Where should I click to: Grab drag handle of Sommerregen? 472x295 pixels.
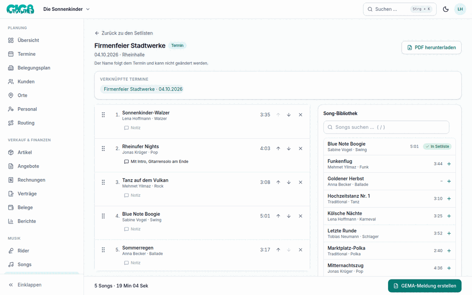tap(103, 250)
